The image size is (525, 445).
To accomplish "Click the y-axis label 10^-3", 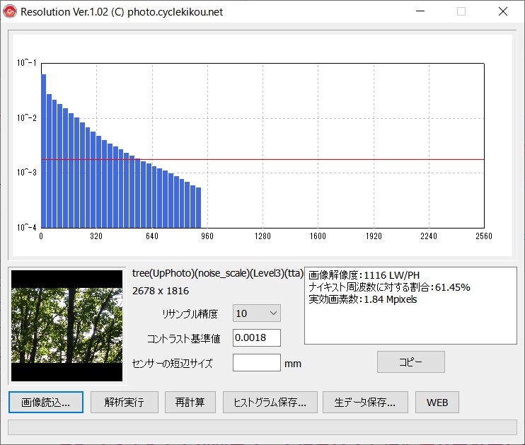I will tap(27, 173).
